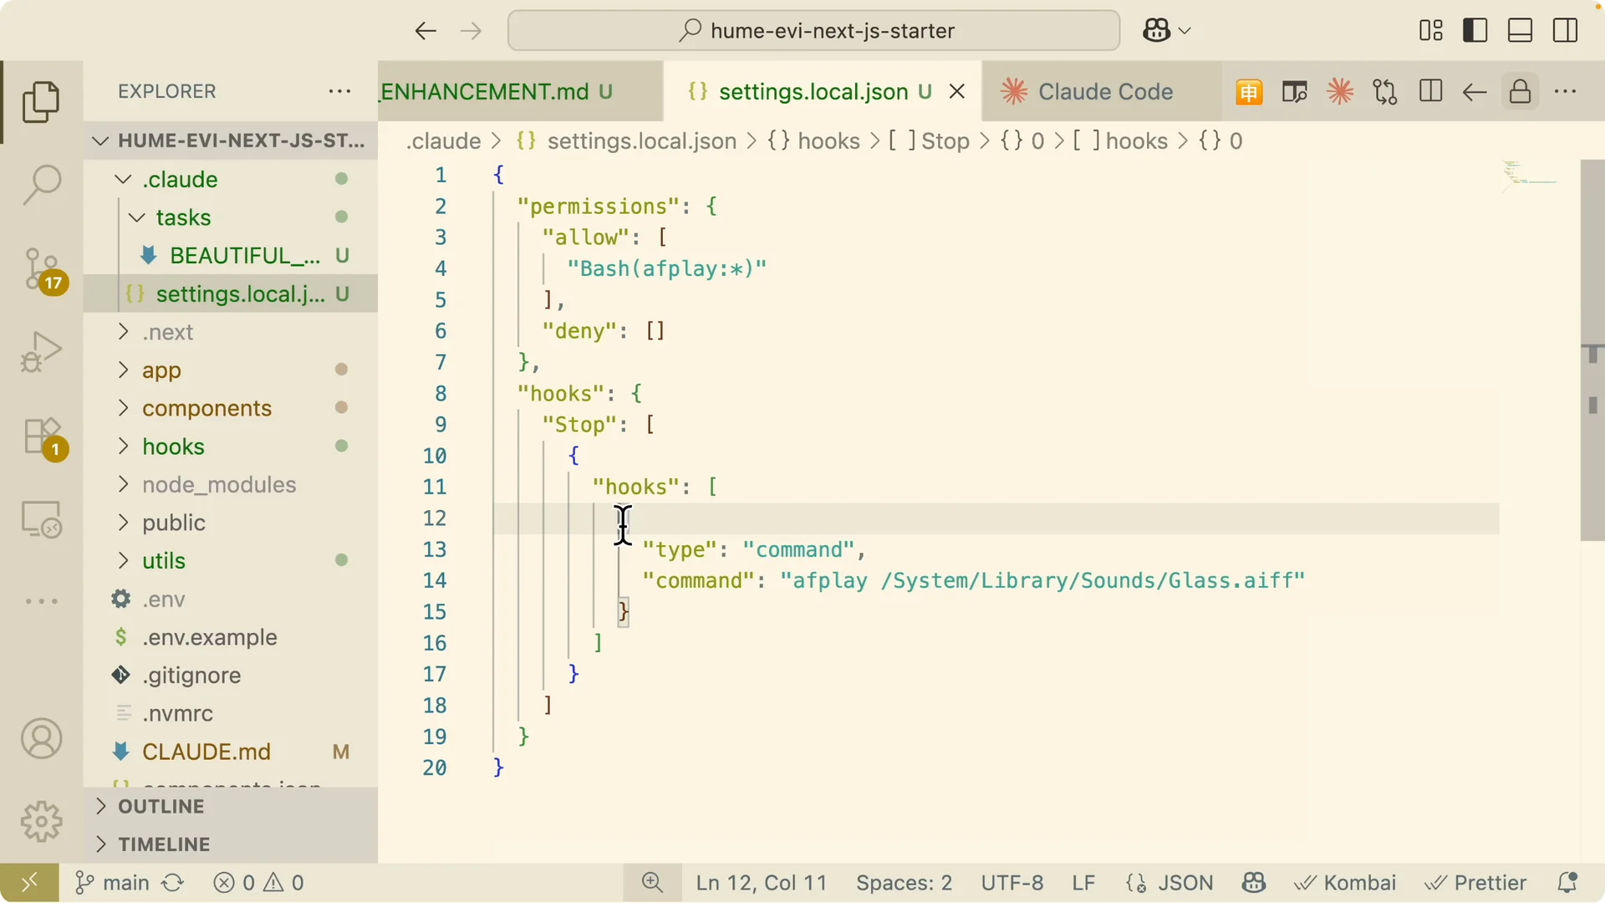The image size is (1605, 903).
Task: Open the .env file
Action: tap(232, 599)
